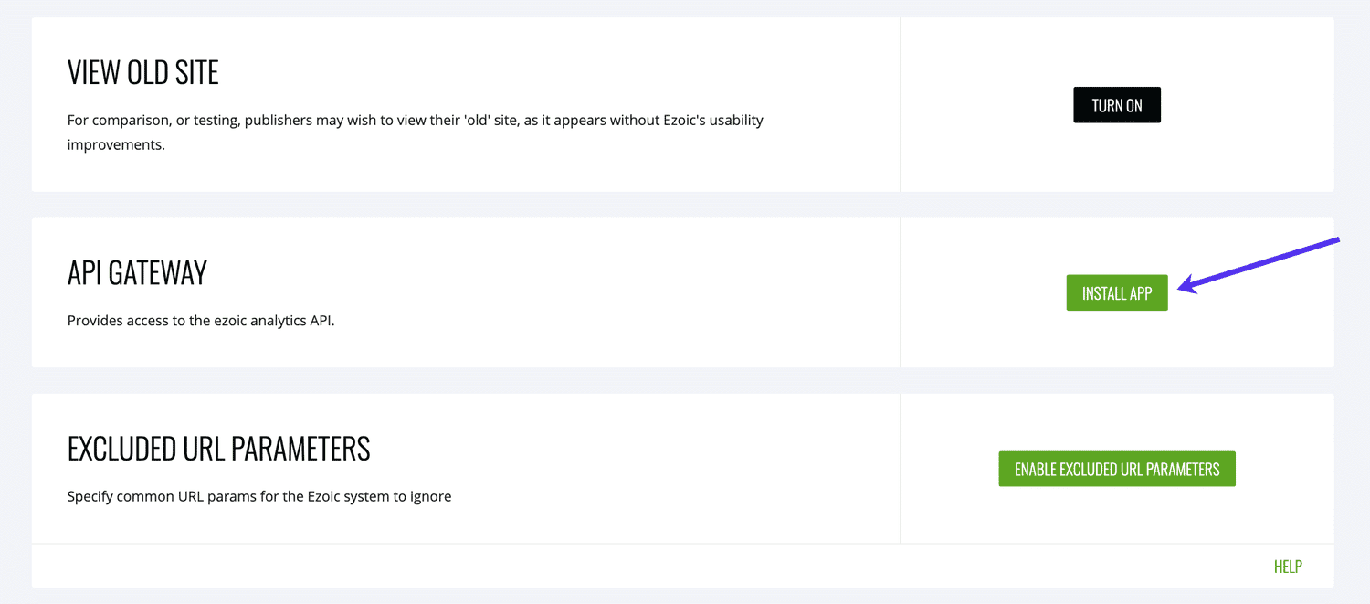Open the Help link

tap(1287, 567)
